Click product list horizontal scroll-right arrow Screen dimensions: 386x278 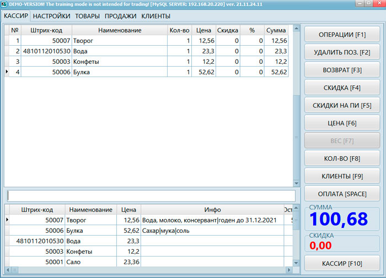(289, 270)
